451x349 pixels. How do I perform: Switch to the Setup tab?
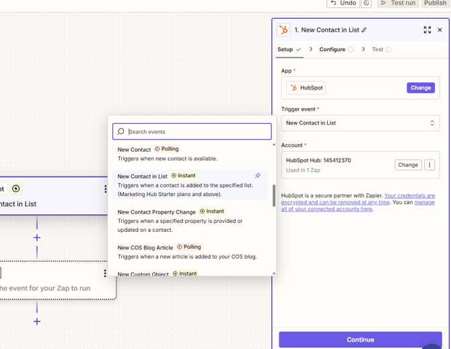289,50
